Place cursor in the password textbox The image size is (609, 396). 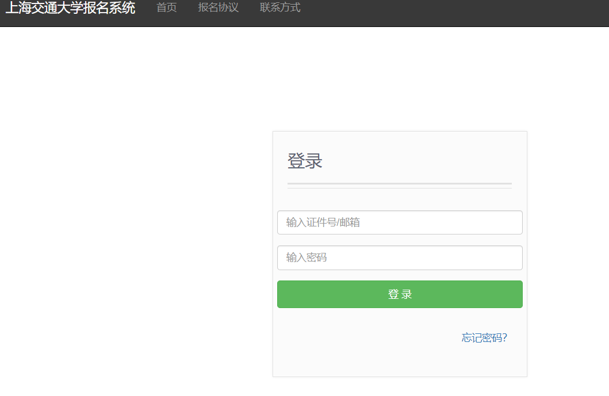[x=400, y=257]
